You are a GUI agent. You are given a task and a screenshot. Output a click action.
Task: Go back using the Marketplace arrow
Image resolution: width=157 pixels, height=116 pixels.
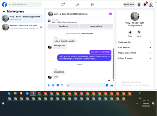click(4, 11)
